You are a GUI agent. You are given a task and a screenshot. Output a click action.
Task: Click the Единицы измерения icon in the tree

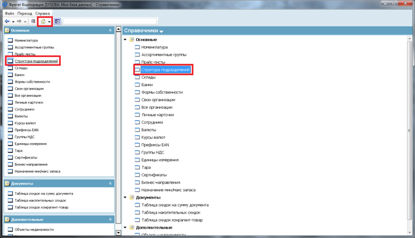[x=137, y=160]
